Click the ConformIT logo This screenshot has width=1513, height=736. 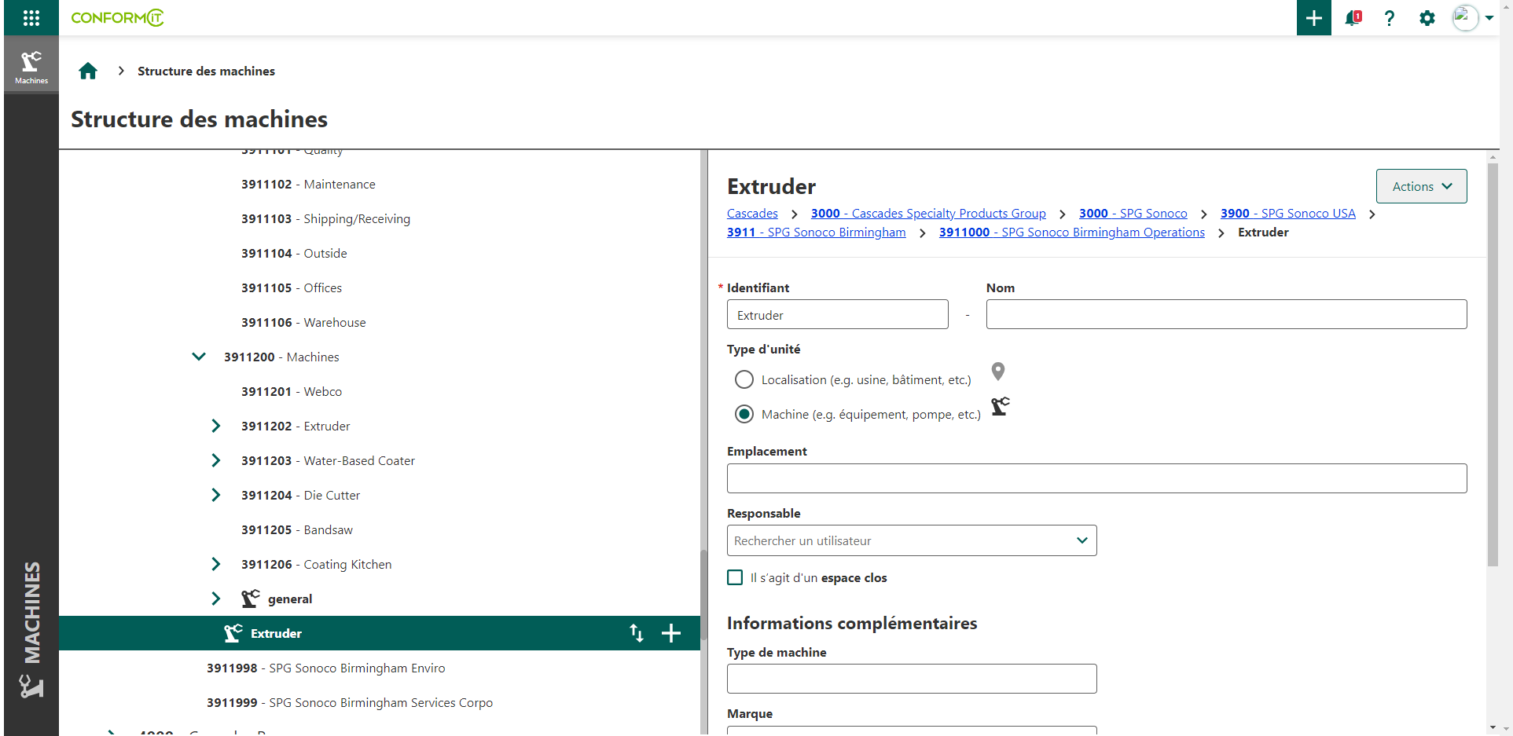(x=117, y=17)
